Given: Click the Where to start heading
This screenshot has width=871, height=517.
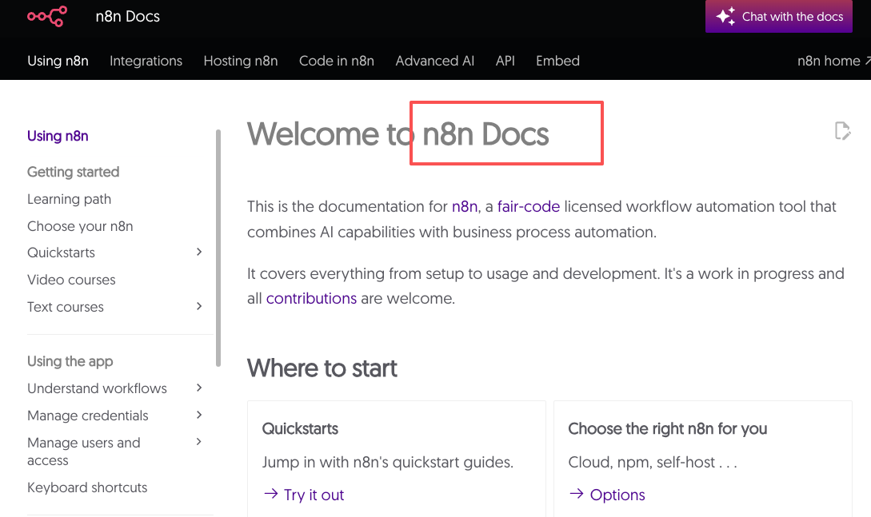Looking at the screenshot, I should 322,368.
